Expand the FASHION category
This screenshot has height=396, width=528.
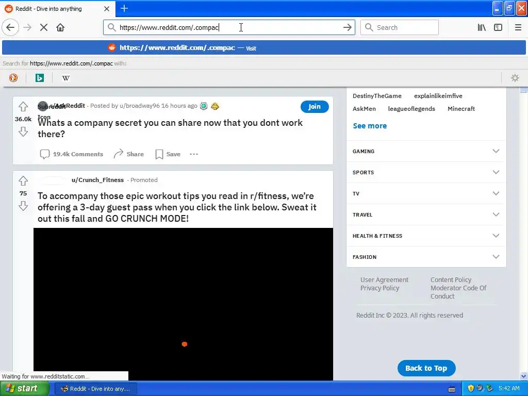click(x=426, y=257)
